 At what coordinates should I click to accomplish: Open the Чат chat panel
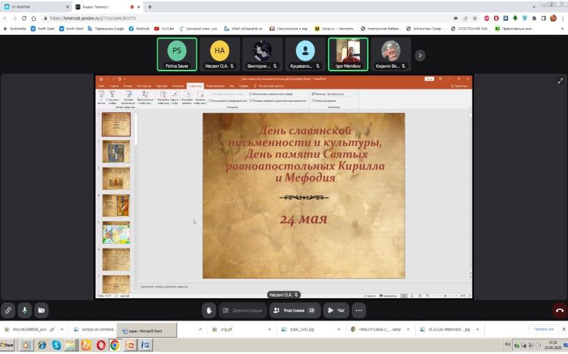click(x=336, y=310)
